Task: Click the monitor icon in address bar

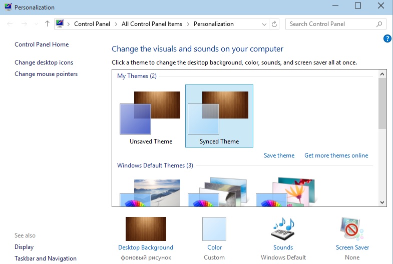Action: (60, 23)
